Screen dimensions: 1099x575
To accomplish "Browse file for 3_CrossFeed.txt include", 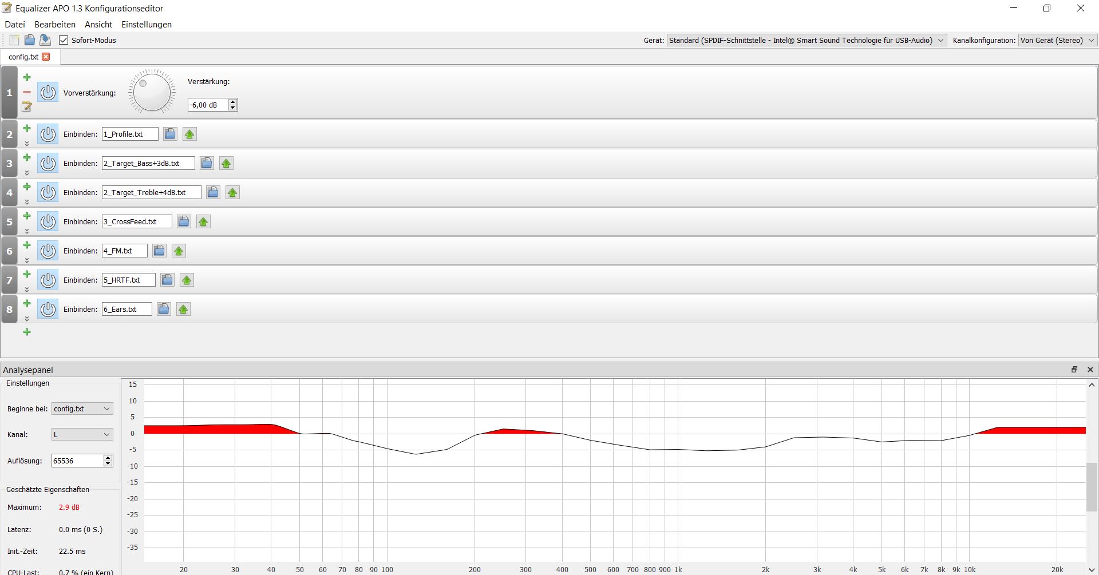I will click(x=184, y=221).
